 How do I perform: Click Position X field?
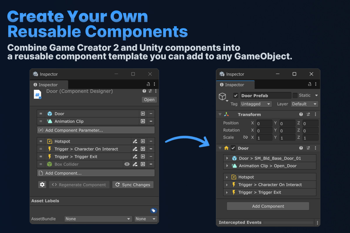click(264, 123)
